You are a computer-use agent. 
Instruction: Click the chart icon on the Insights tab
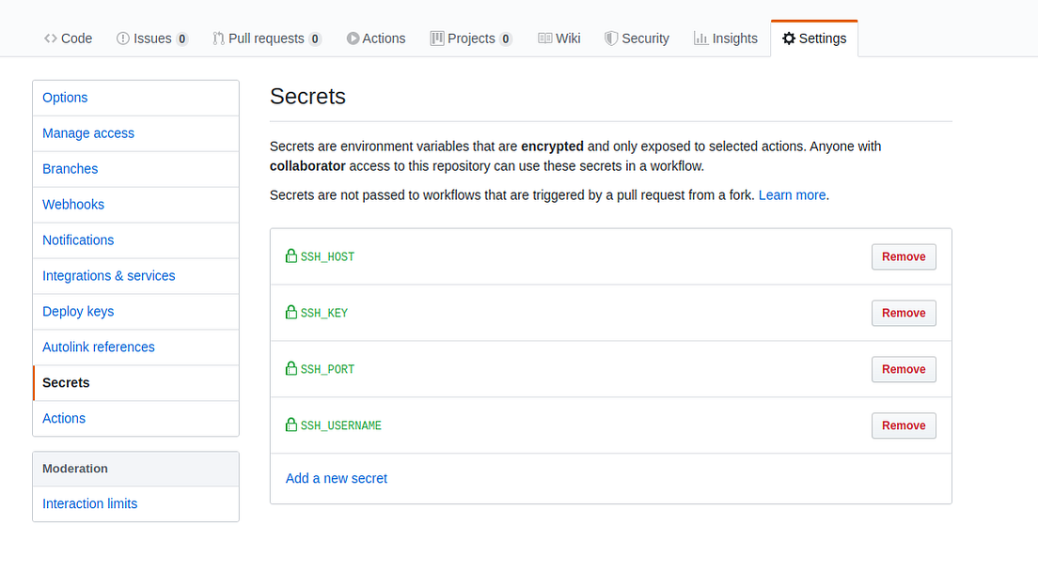700,38
